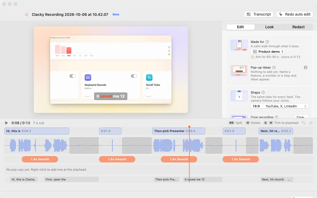The width and height of the screenshot is (317, 198).
Task: Open the Pop-up ideas more options menu
Action: (x=306, y=67)
